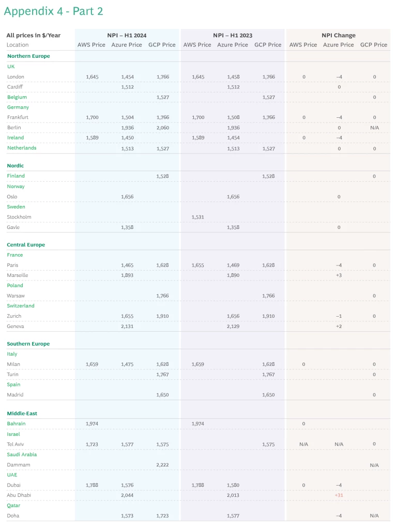Select the Geneva Azure price 2,131
This screenshot has height=530, width=397.
click(x=127, y=326)
